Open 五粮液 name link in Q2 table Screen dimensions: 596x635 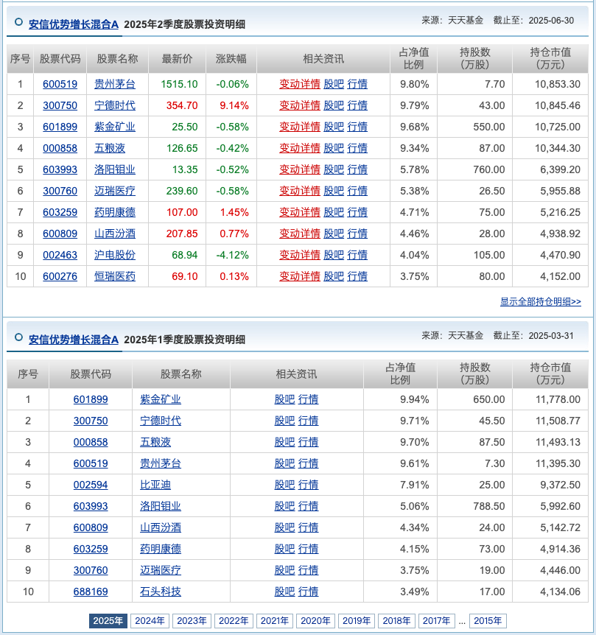[110, 148]
